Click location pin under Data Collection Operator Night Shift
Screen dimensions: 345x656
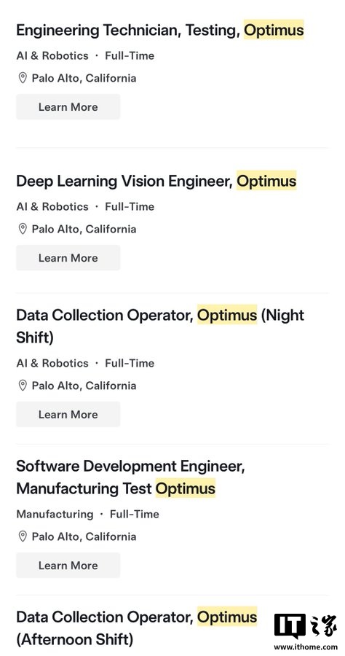(x=23, y=386)
